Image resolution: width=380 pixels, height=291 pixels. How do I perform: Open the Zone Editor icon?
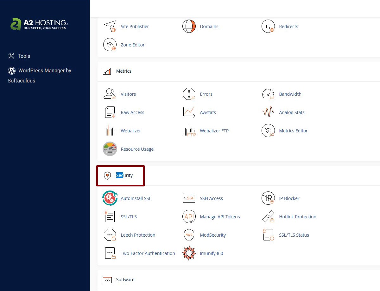tap(110, 45)
